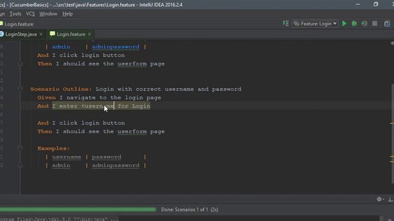
Task: Open the Project Structure icon
Action: coord(387,24)
